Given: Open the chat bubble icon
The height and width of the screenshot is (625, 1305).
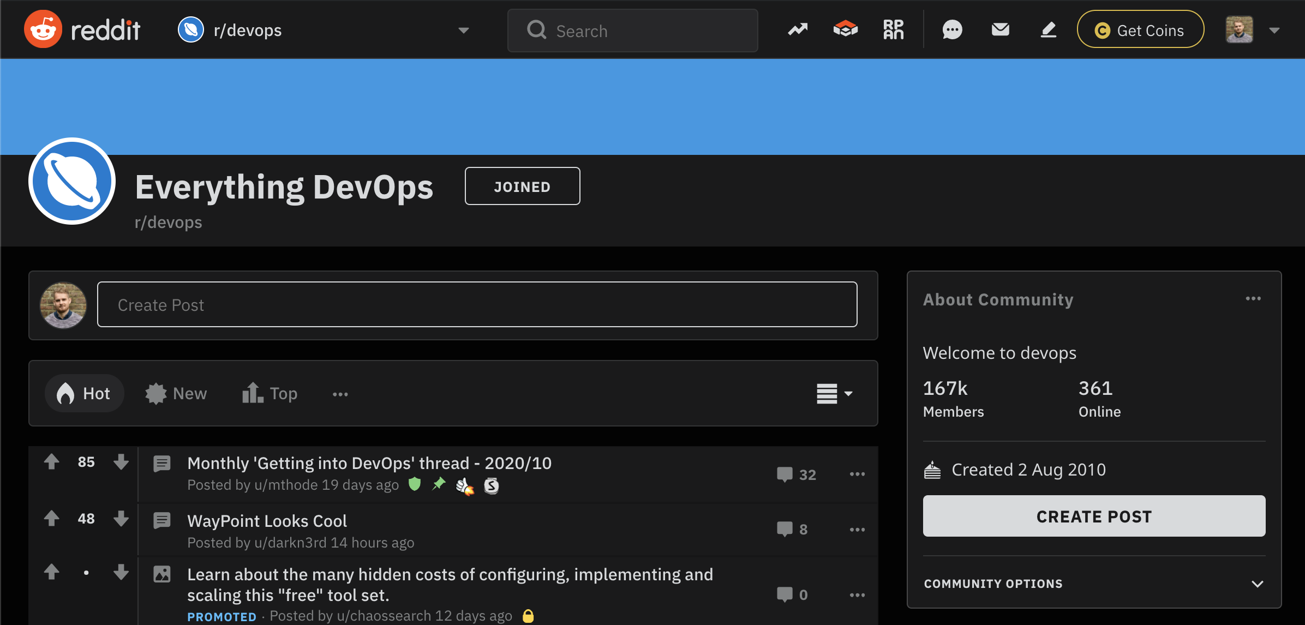Looking at the screenshot, I should tap(952, 29).
